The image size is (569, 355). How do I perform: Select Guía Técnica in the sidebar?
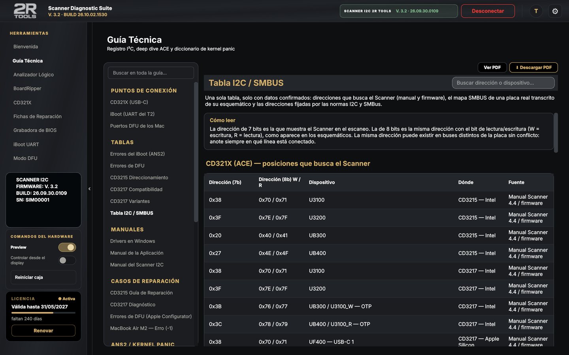coord(28,61)
